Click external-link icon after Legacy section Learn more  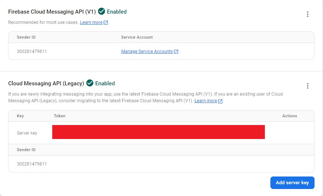[x=220, y=101]
